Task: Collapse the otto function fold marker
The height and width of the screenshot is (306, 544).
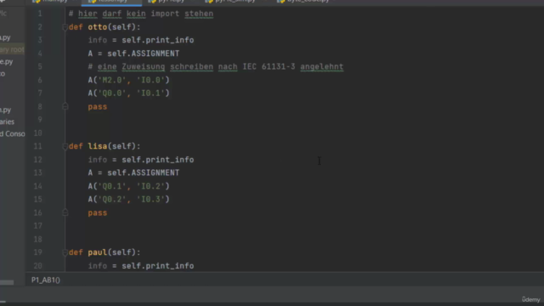Action: click(65, 27)
